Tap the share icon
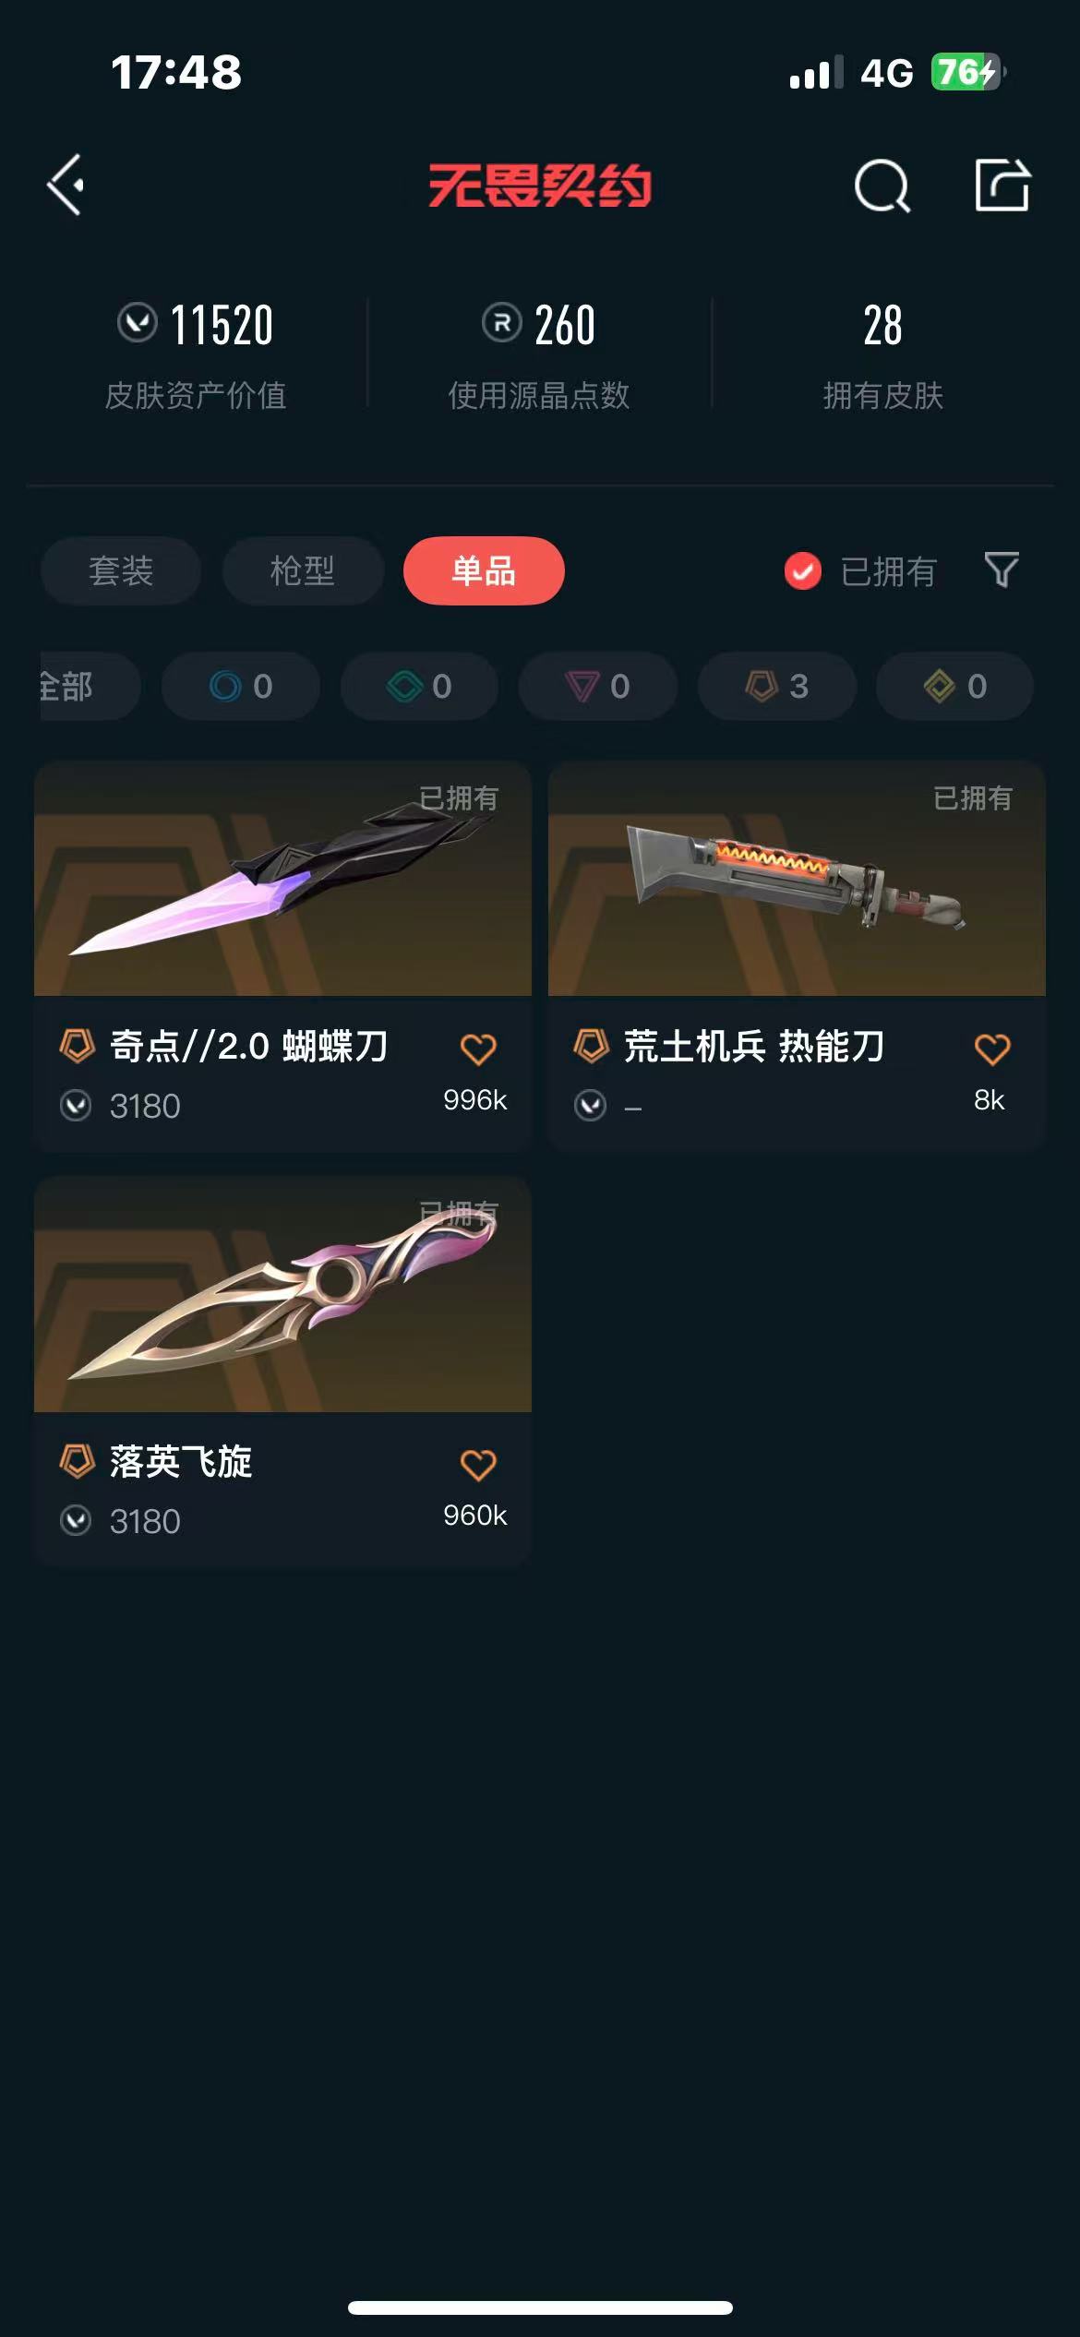Screen dimensions: 1080x2337 pos(1002,185)
